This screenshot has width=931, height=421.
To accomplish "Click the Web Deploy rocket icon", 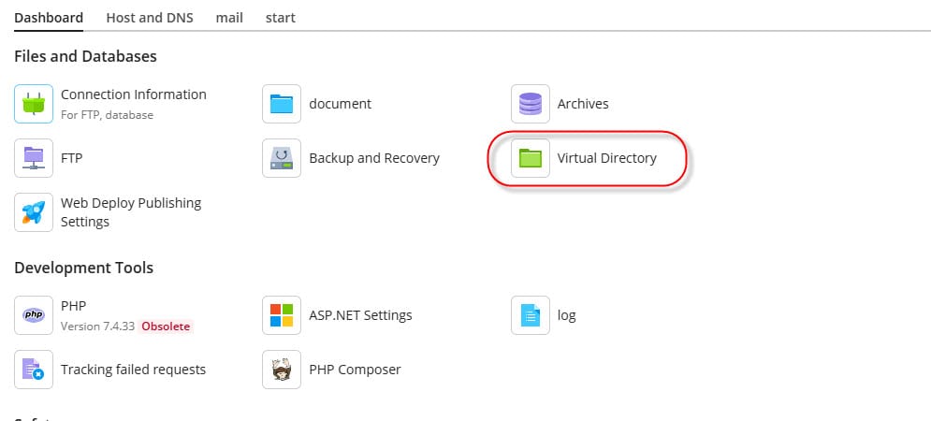I will 34,212.
